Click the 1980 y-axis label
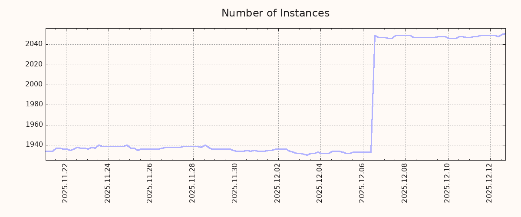The image size is (521, 217). 34,105
